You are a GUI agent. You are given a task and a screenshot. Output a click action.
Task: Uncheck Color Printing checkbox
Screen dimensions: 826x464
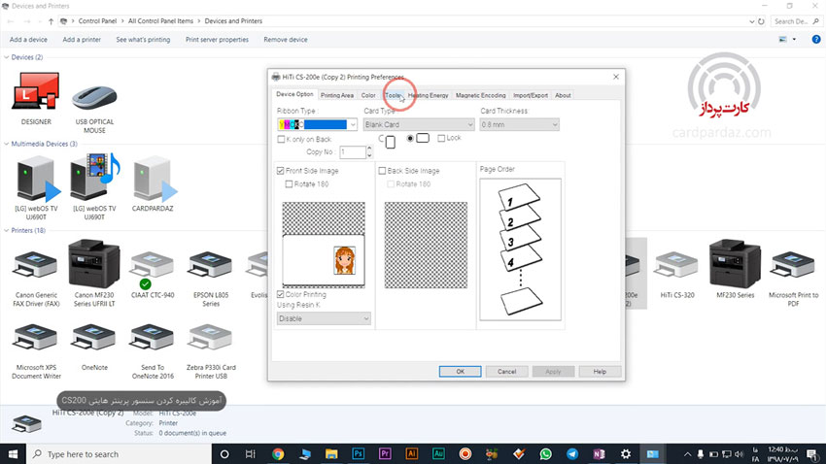(x=281, y=294)
